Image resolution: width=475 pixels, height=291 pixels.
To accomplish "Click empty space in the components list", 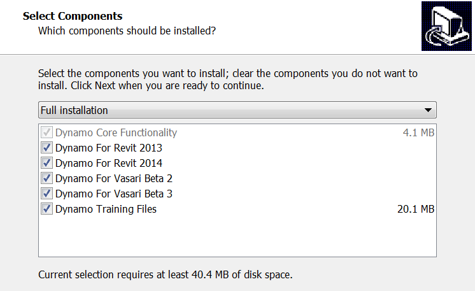I will 237,237.
